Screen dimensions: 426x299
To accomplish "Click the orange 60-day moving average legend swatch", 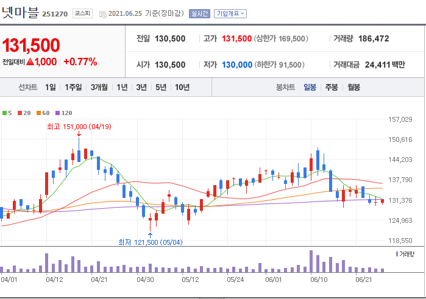I will 38,113.
